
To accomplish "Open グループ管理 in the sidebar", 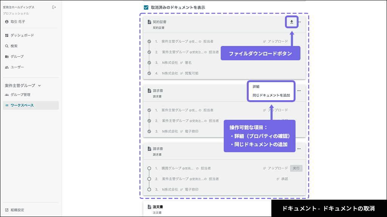I will click(x=31, y=95).
